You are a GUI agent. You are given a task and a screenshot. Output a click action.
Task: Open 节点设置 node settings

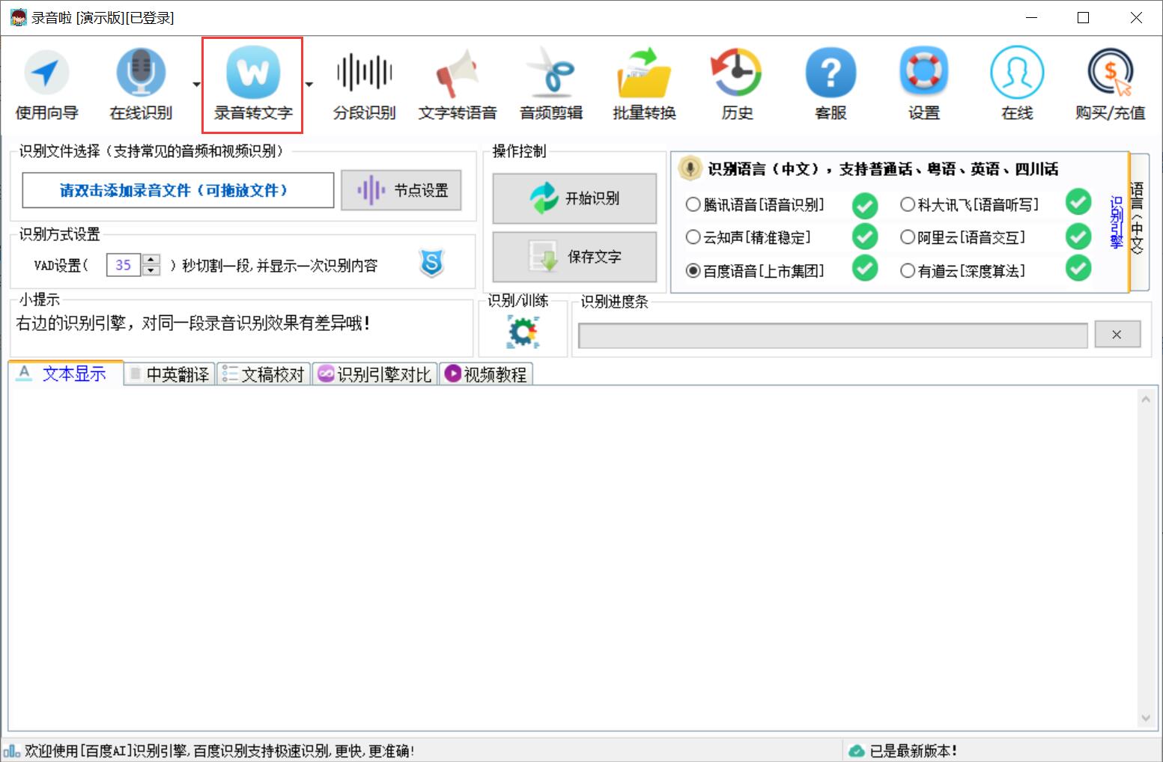click(x=401, y=190)
